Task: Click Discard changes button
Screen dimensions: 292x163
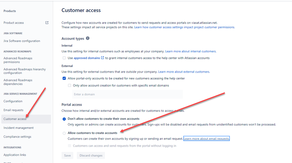Action: [91, 155]
